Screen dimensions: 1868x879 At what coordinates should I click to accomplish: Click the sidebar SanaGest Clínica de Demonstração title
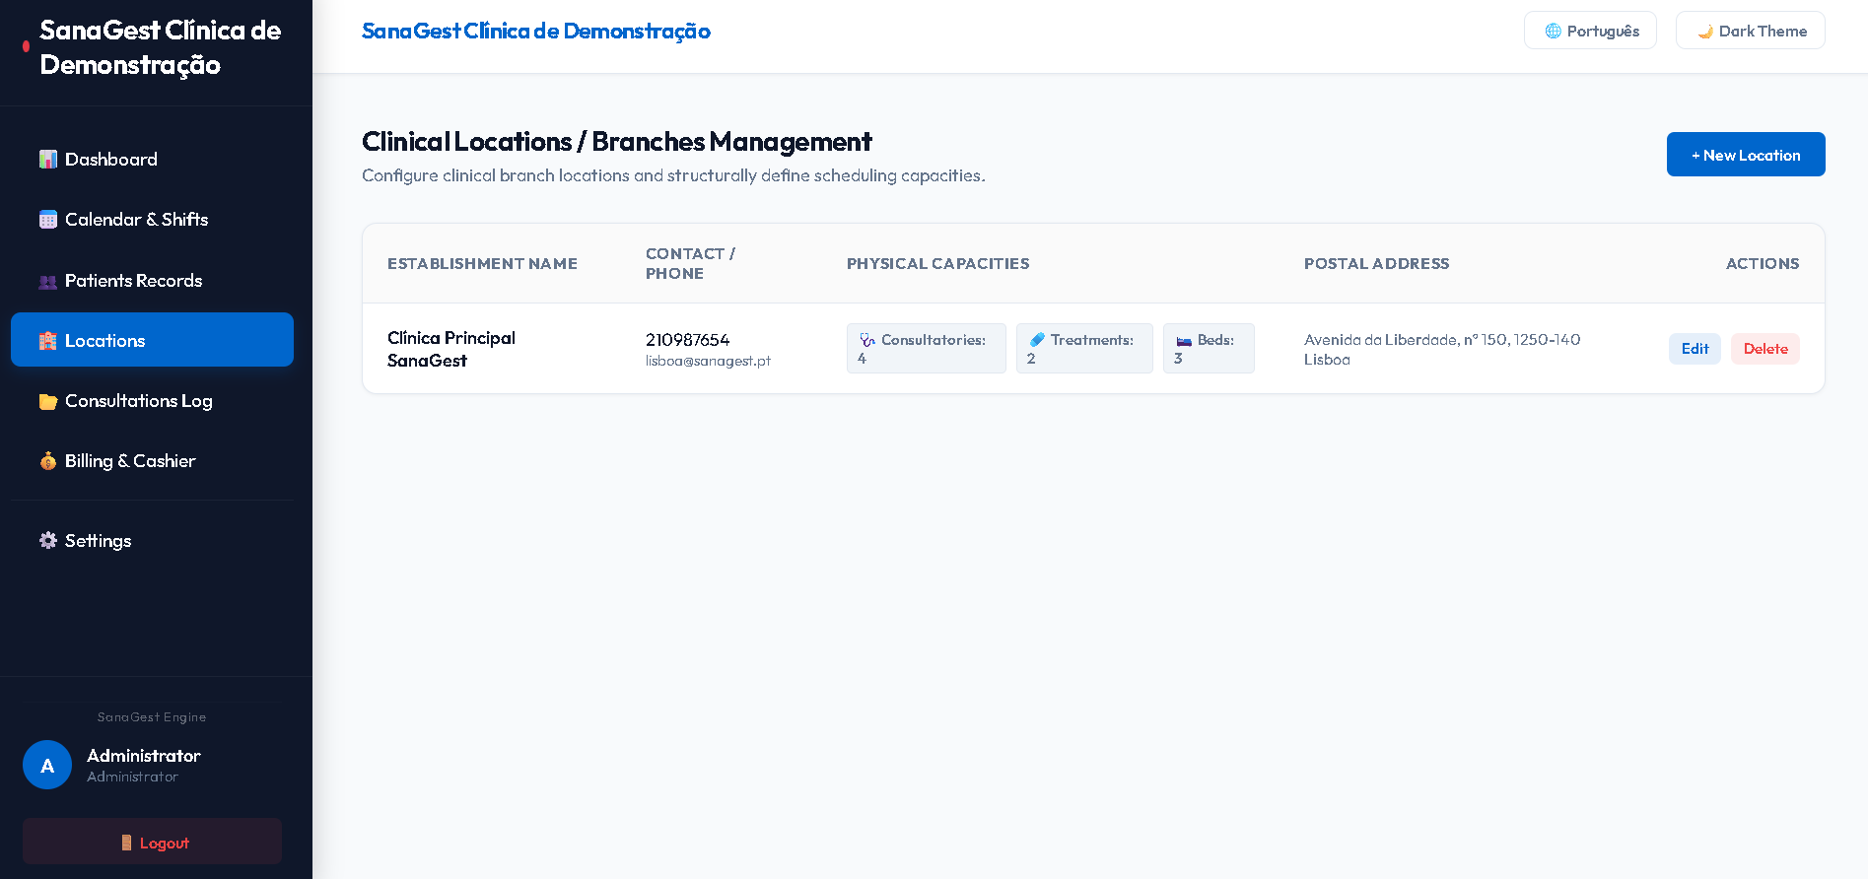point(160,47)
